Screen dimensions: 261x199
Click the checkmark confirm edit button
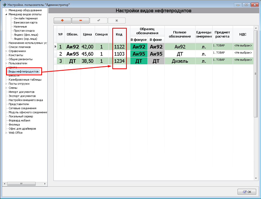pos(99,20)
